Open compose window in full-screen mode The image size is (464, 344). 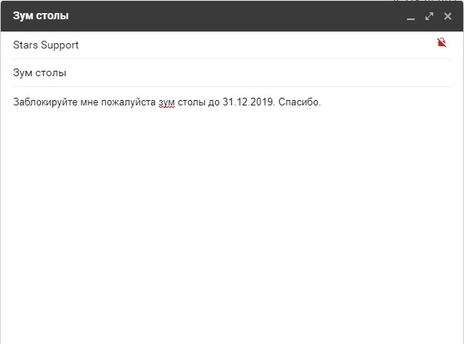pyautogui.click(x=429, y=16)
